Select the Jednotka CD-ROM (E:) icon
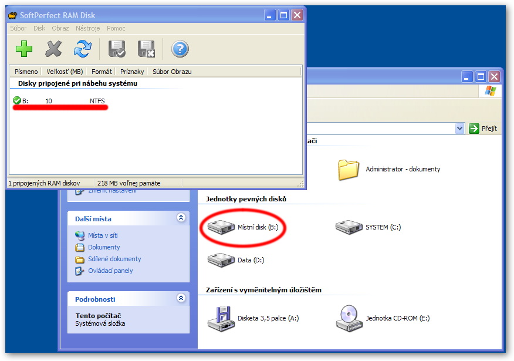 [349, 318]
